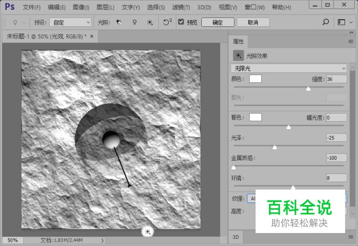Open tool preset picker arrow
The height and width of the screenshot is (246, 358).
(x=24, y=22)
